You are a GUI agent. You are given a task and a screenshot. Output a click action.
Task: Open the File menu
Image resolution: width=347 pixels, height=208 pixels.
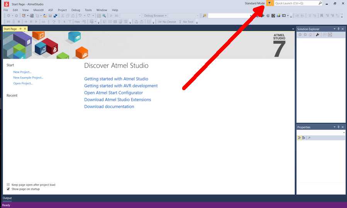pos(6,10)
